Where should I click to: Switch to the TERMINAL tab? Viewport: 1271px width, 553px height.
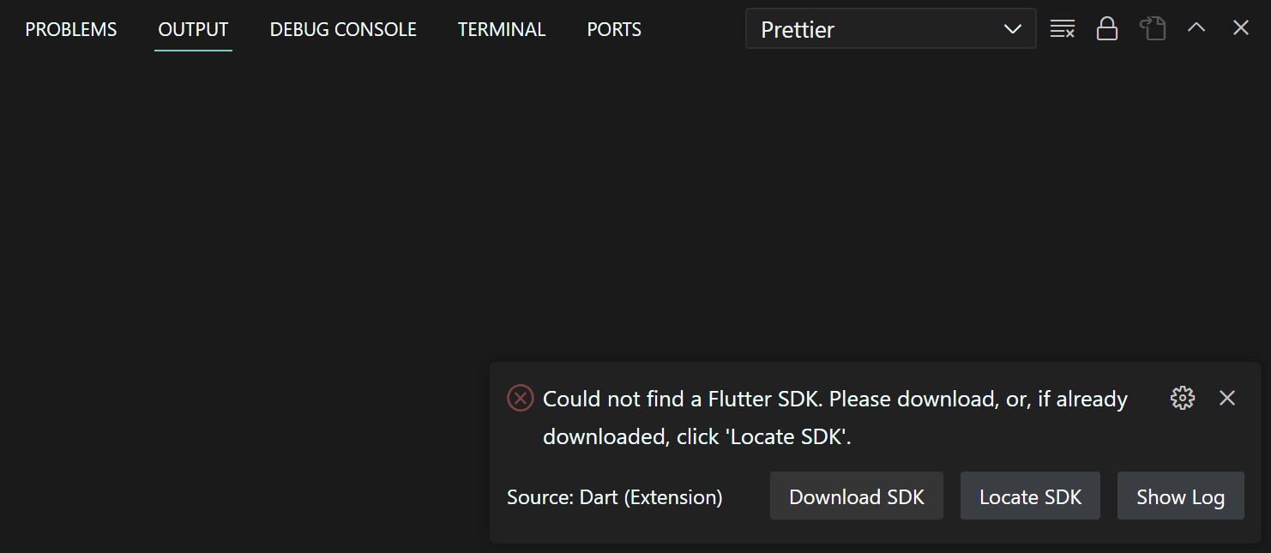coord(502,29)
